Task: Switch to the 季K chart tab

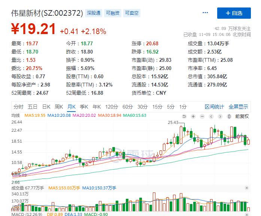Action: 84,107
